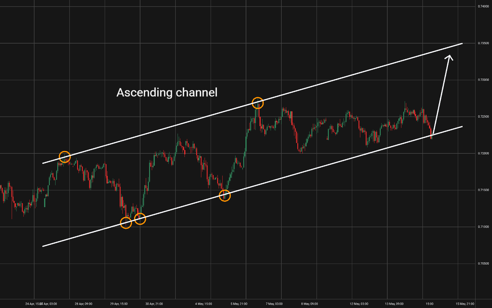Select the lower white channel trendline

[253, 186]
